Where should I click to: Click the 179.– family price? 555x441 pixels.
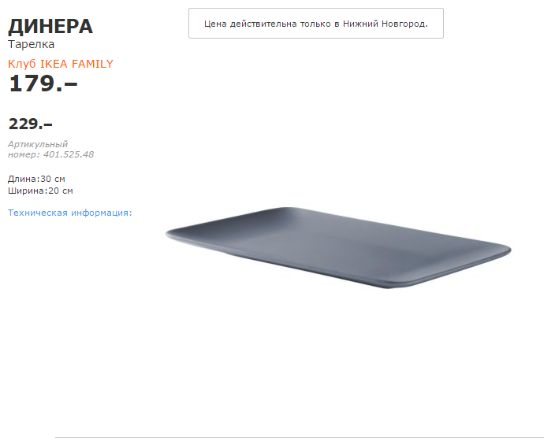tap(43, 83)
